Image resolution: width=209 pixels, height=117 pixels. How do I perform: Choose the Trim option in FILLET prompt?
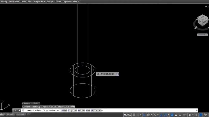[x=88, y=110]
